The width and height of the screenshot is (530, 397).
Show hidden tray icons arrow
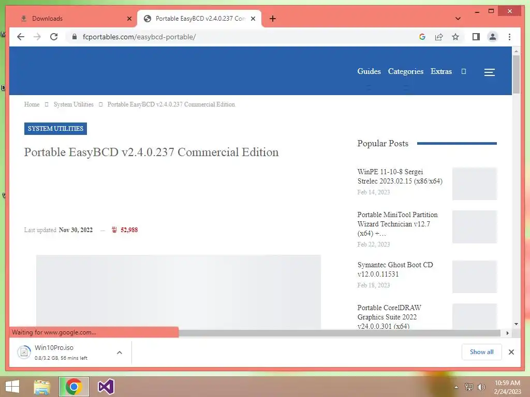456,387
